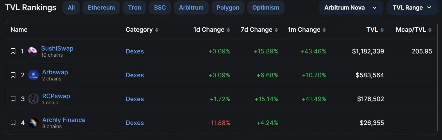442x140 pixels.
Task: Sort by Mcap/TVL column arrows
Action: click(430, 30)
